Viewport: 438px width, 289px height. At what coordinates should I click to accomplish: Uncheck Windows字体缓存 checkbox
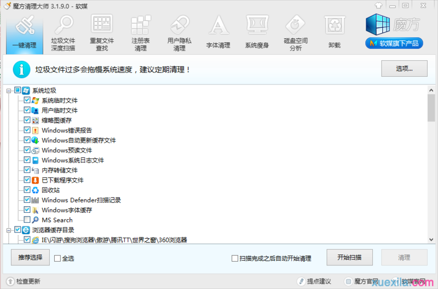tap(27, 209)
